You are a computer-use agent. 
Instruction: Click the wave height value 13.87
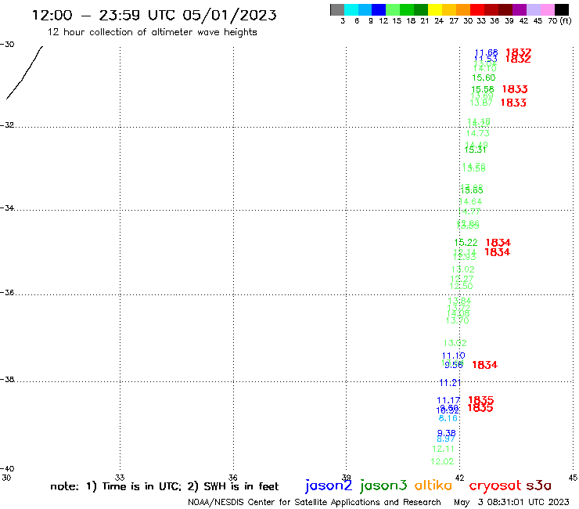481,103
